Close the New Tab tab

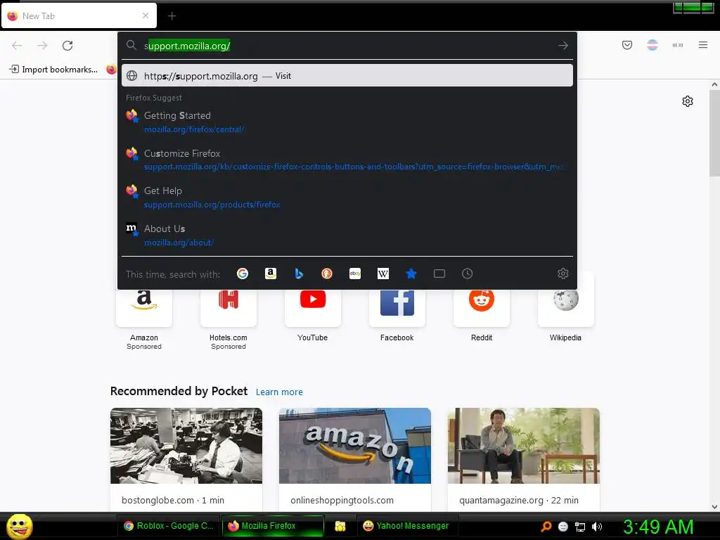coord(146,15)
